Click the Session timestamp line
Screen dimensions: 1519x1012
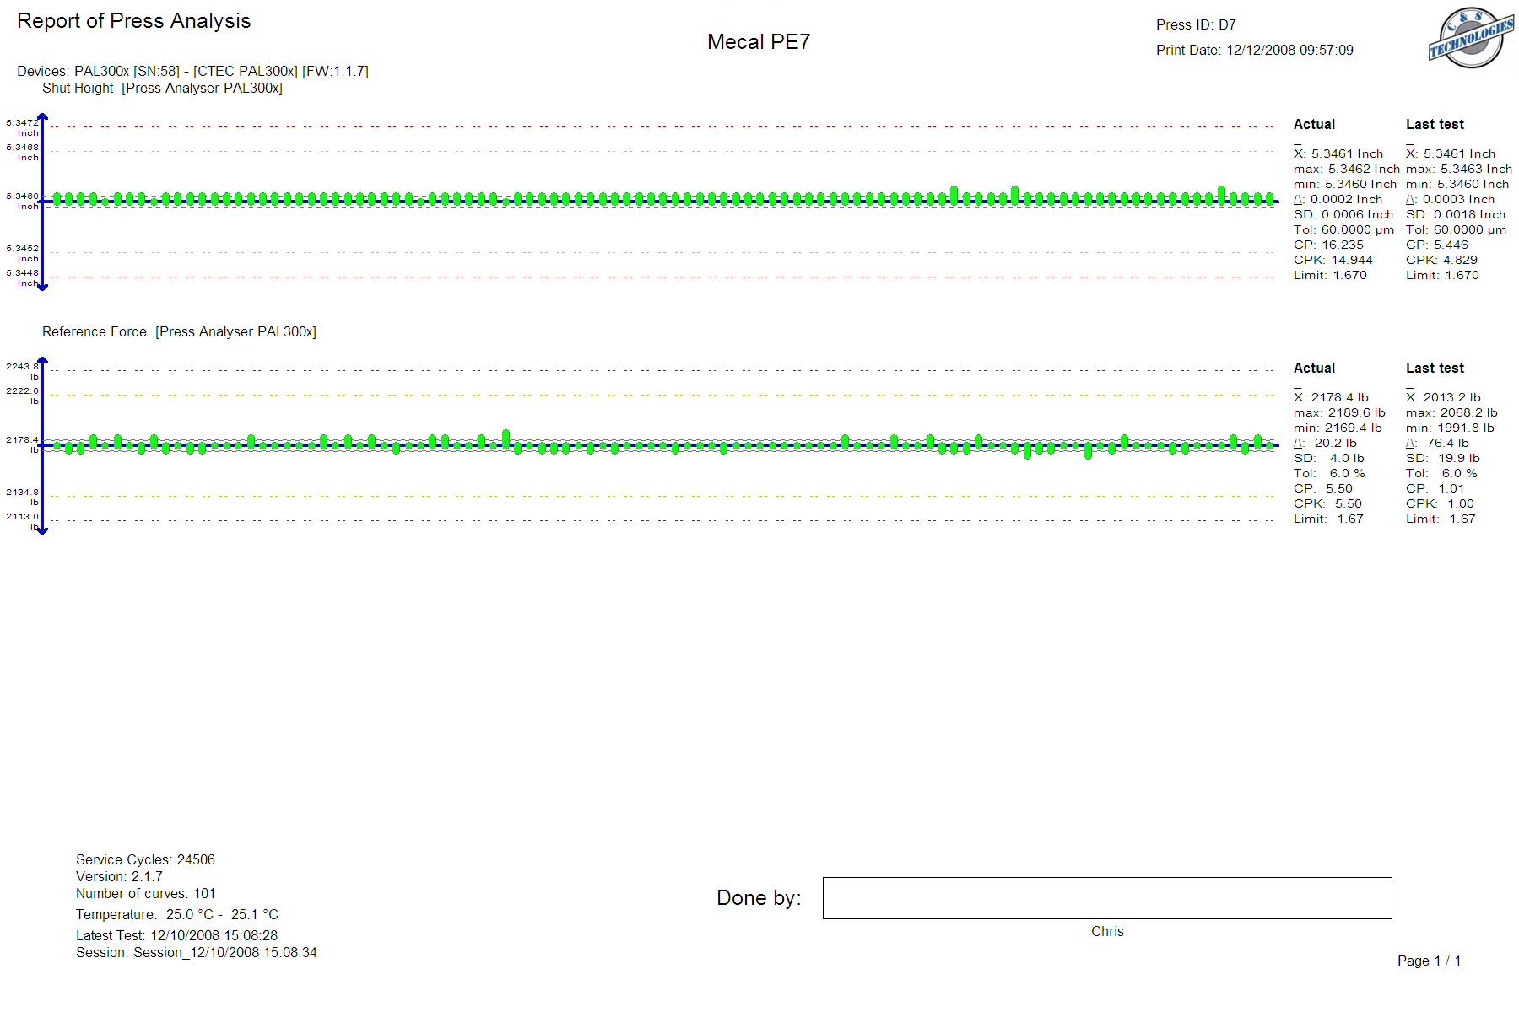[196, 953]
